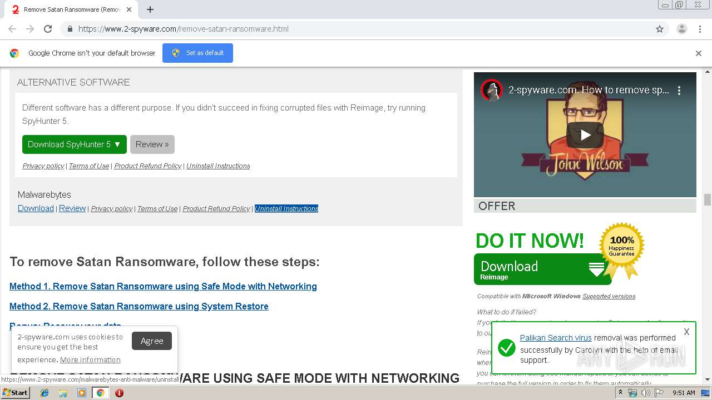Click the Malwarebytes heading text
Image resolution: width=712 pixels, height=400 pixels.
pyautogui.click(x=44, y=195)
